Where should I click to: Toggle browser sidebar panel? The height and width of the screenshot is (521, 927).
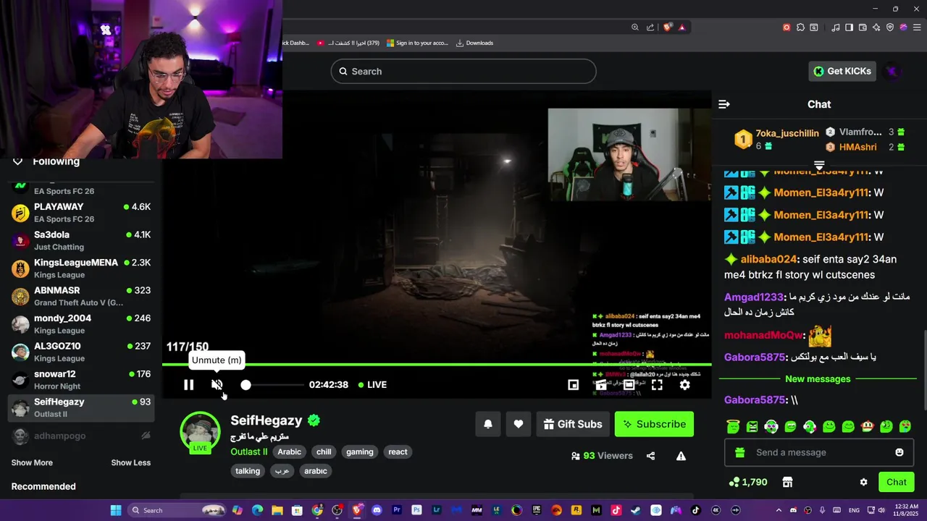click(x=849, y=27)
